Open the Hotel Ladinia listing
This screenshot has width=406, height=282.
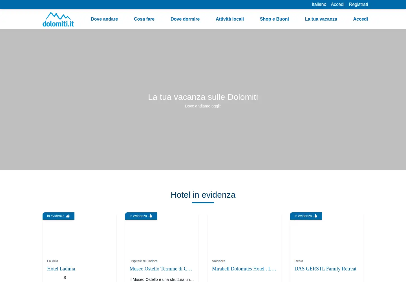[x=61, y=269]
